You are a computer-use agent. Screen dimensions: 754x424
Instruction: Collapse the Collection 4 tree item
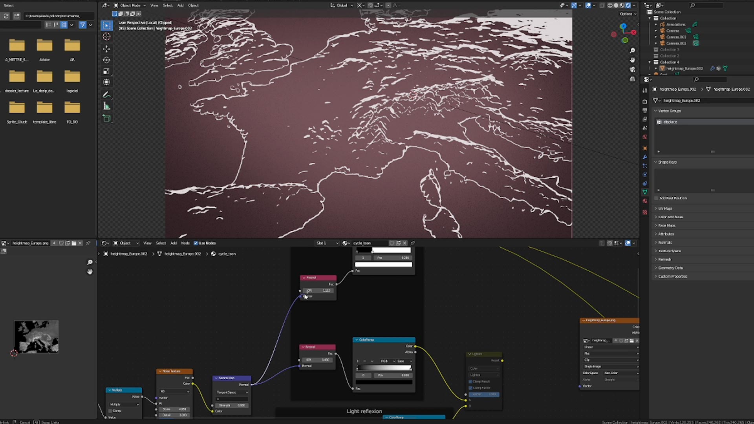(650, 62)
